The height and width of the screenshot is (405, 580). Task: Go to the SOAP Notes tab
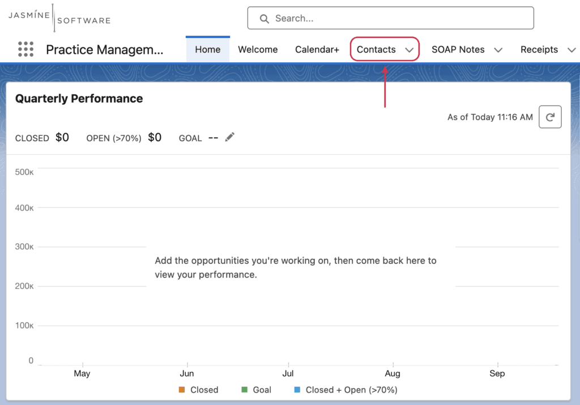point(458,49)
